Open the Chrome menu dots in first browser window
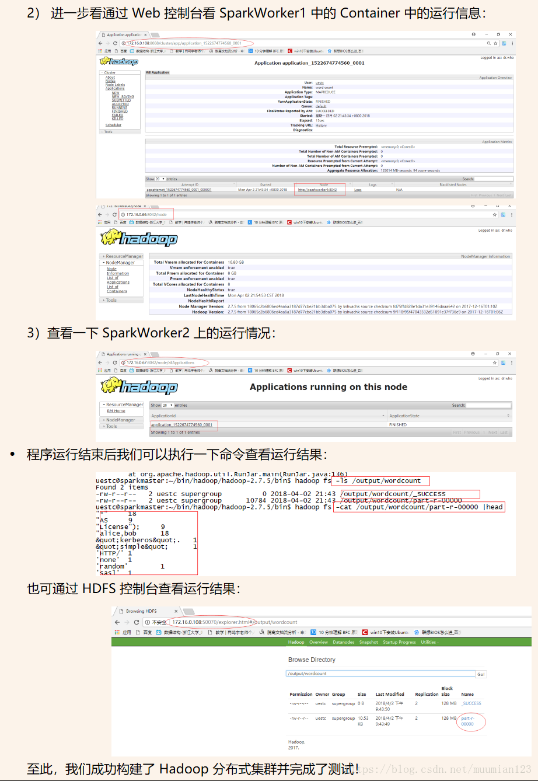The image size is (538, 781). click(512, 43)
